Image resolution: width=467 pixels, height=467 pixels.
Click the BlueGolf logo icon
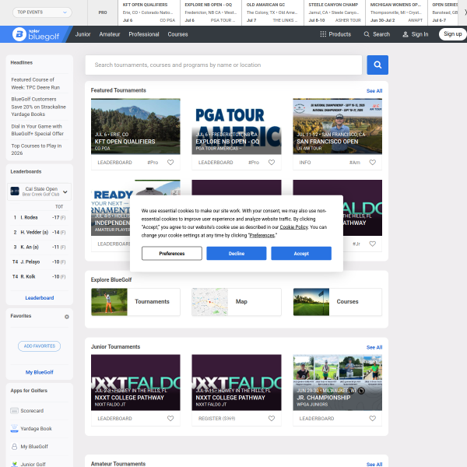[x=19, y=34]
